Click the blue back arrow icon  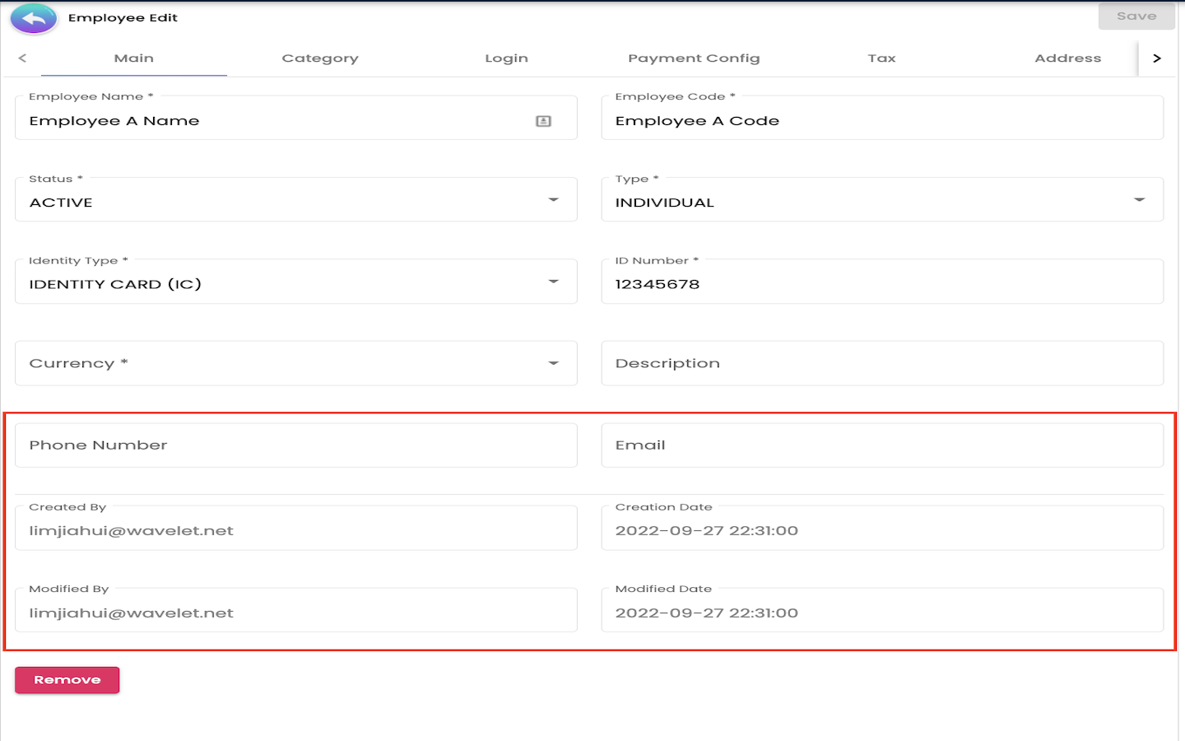[34, 18]
